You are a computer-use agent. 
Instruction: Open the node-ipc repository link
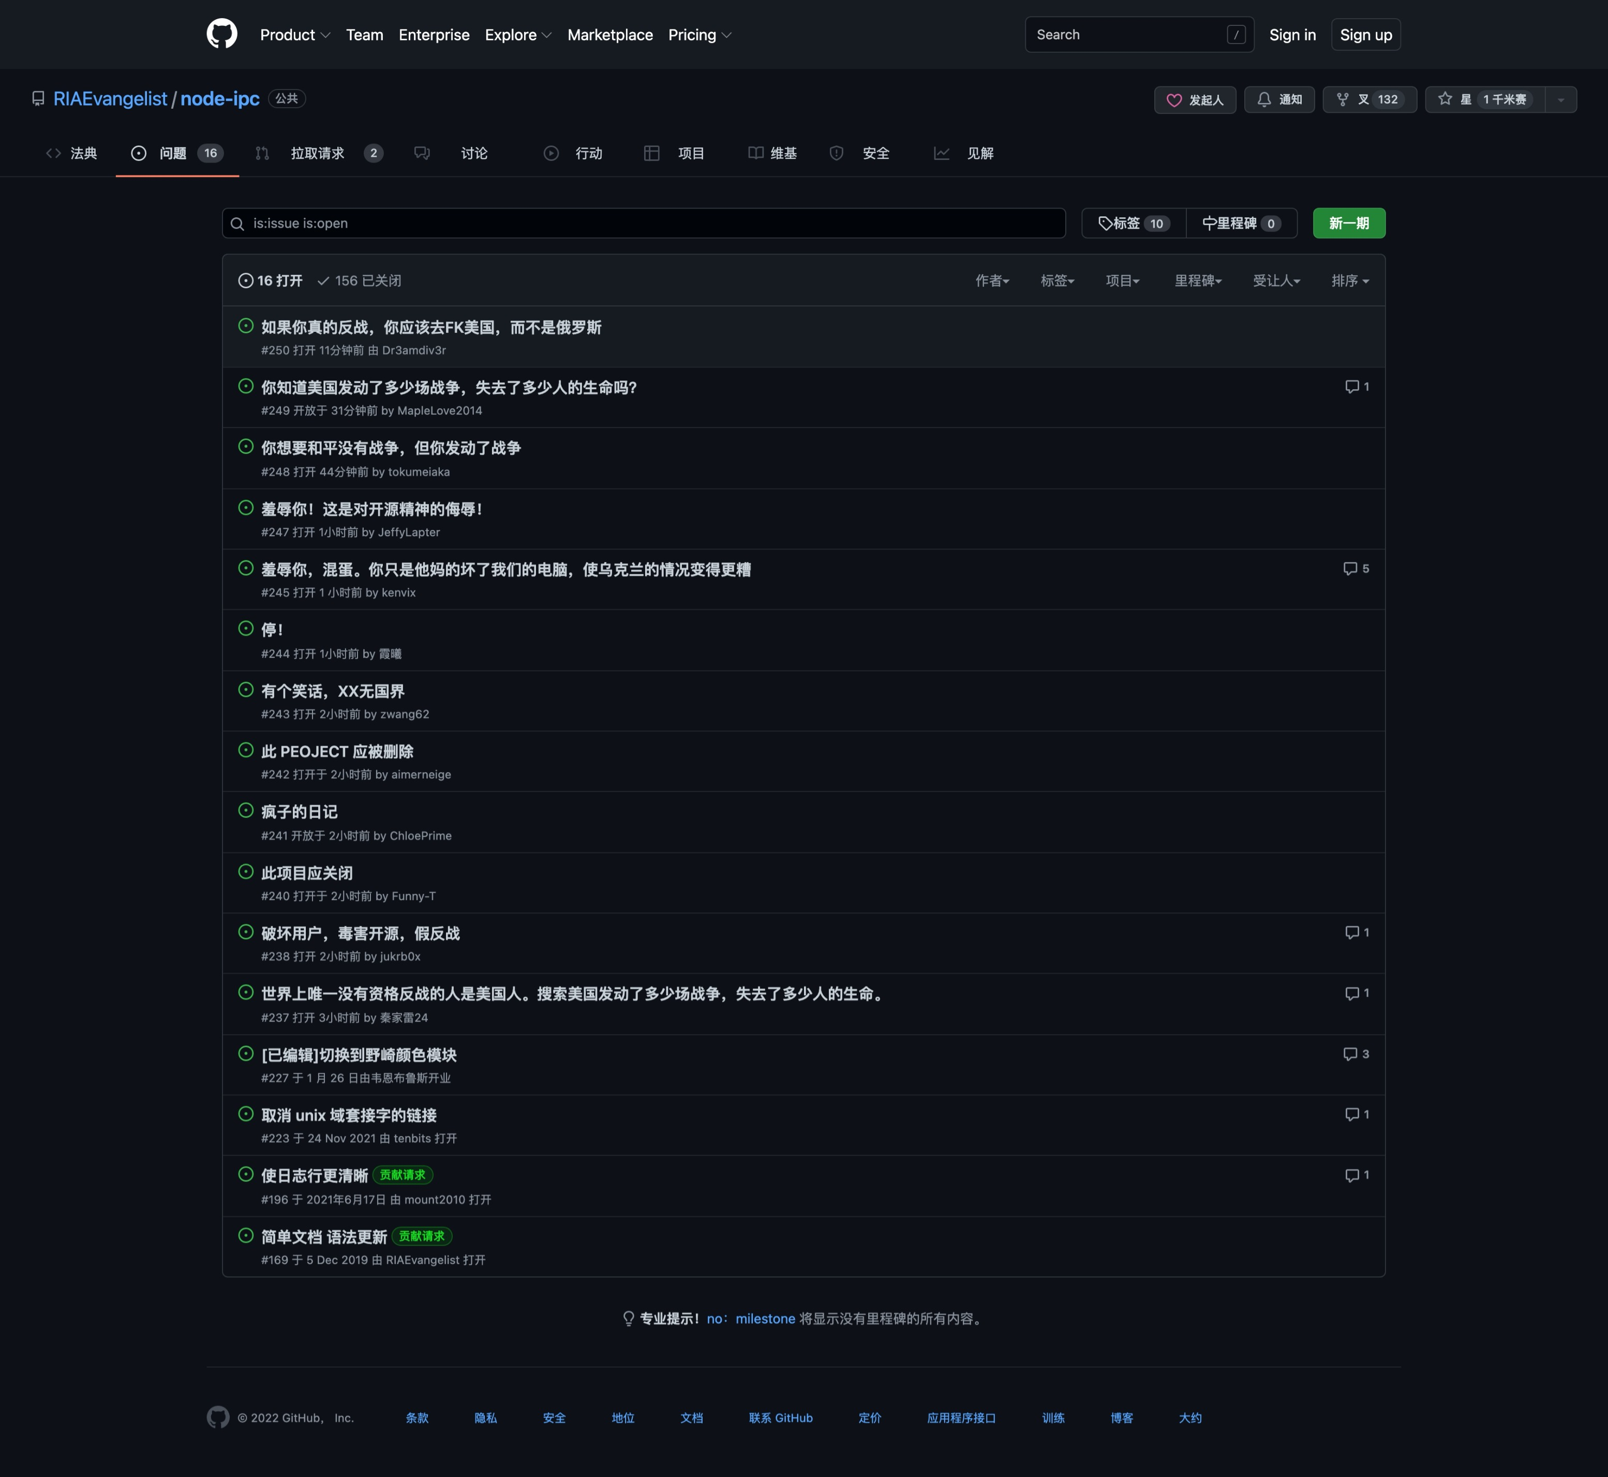point(220,98)
